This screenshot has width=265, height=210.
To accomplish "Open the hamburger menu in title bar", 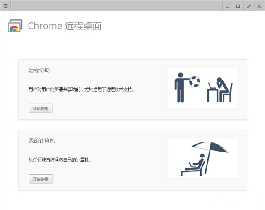I will [5, 6].
